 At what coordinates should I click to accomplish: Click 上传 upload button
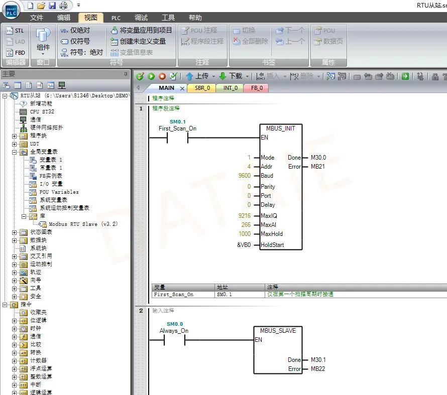pos(197,76)
